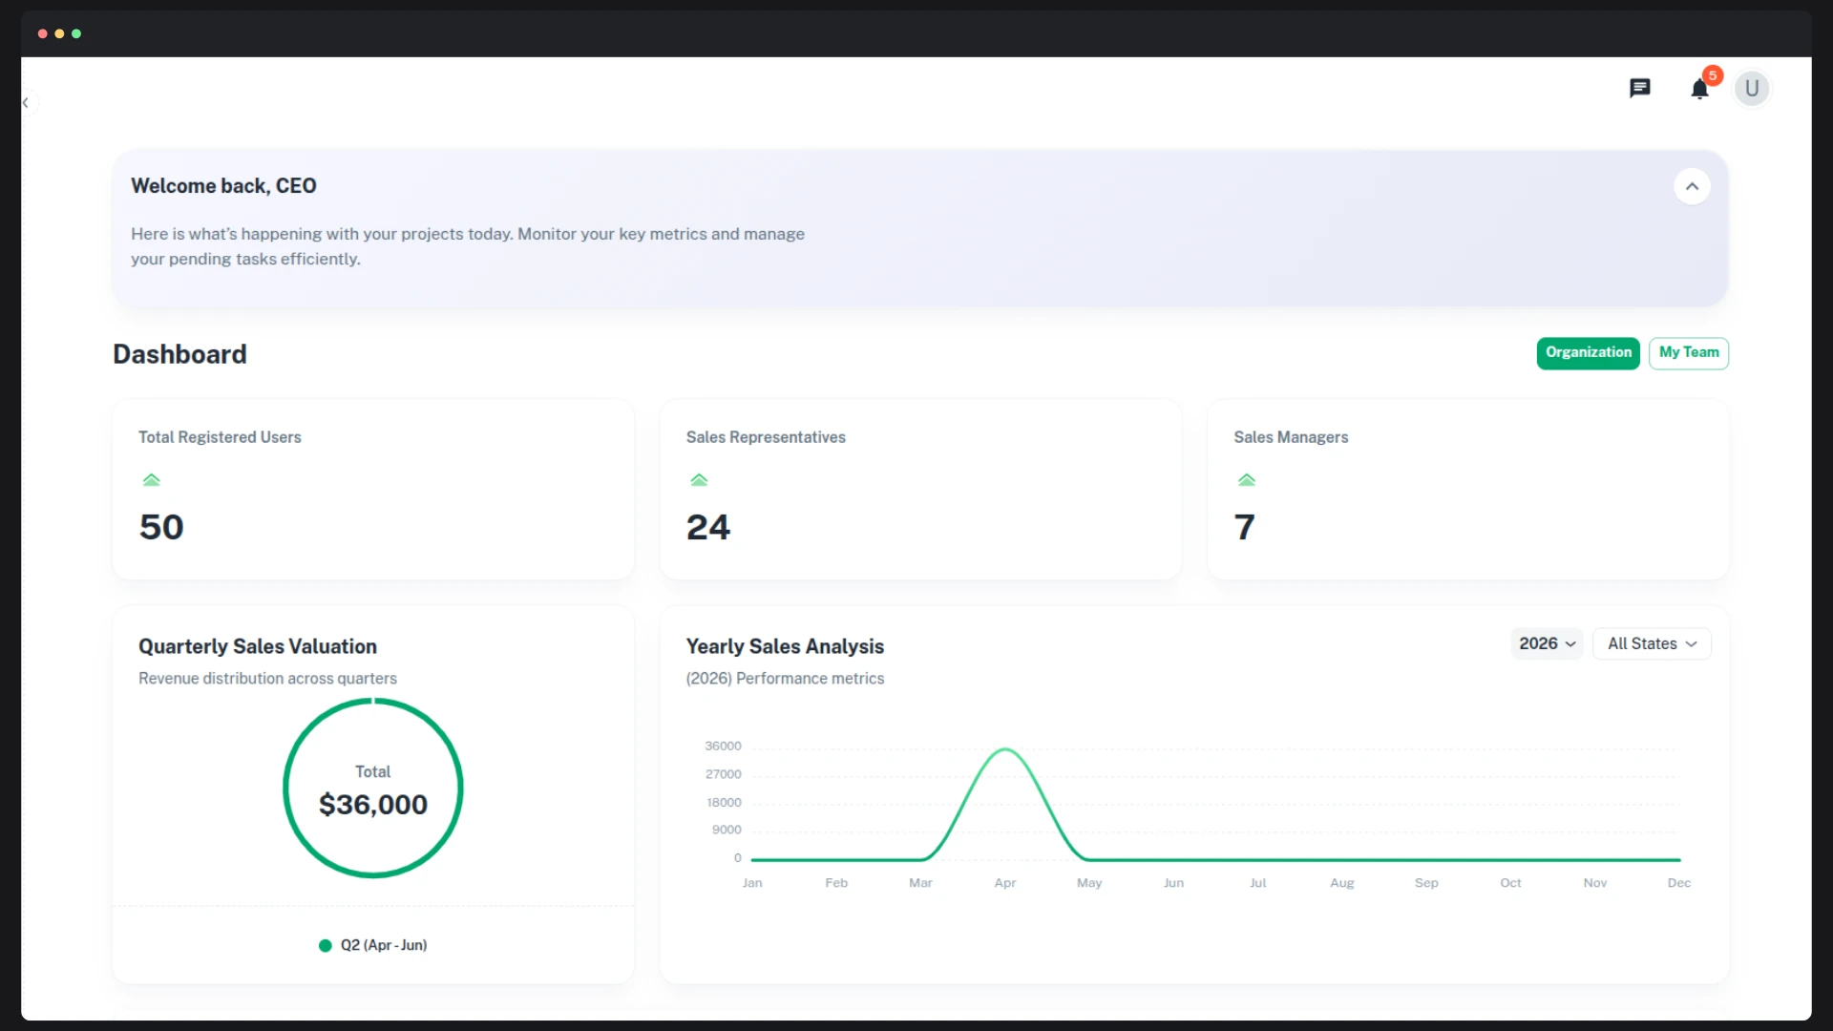The height and width of the screenshot is (1031, 1833).
Task: Click the green macOS maximize dot
Action: click(x=76, y=33)
